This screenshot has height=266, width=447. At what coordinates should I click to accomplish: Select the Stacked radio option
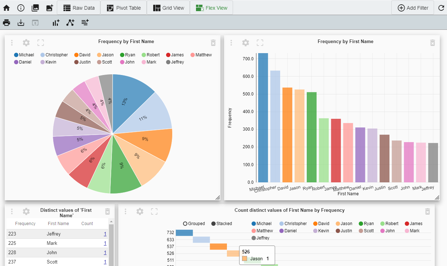[222, 224]
